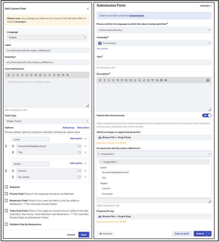Insert link in User Instructions editor
Image resolution: width=219 pixels, height=242 pixels.
[67, 75]
